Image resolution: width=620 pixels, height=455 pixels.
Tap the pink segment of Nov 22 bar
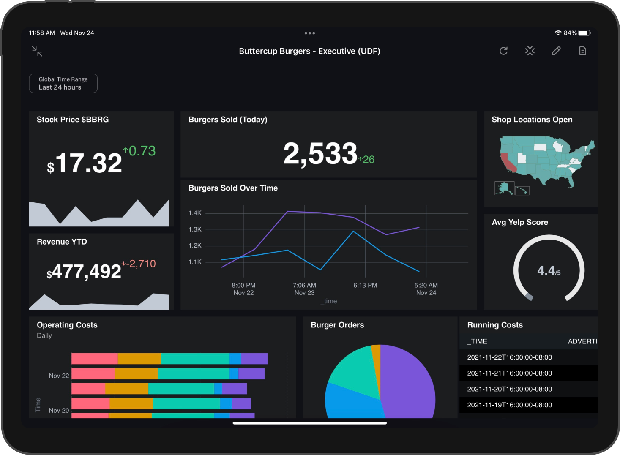pos(93,373)
